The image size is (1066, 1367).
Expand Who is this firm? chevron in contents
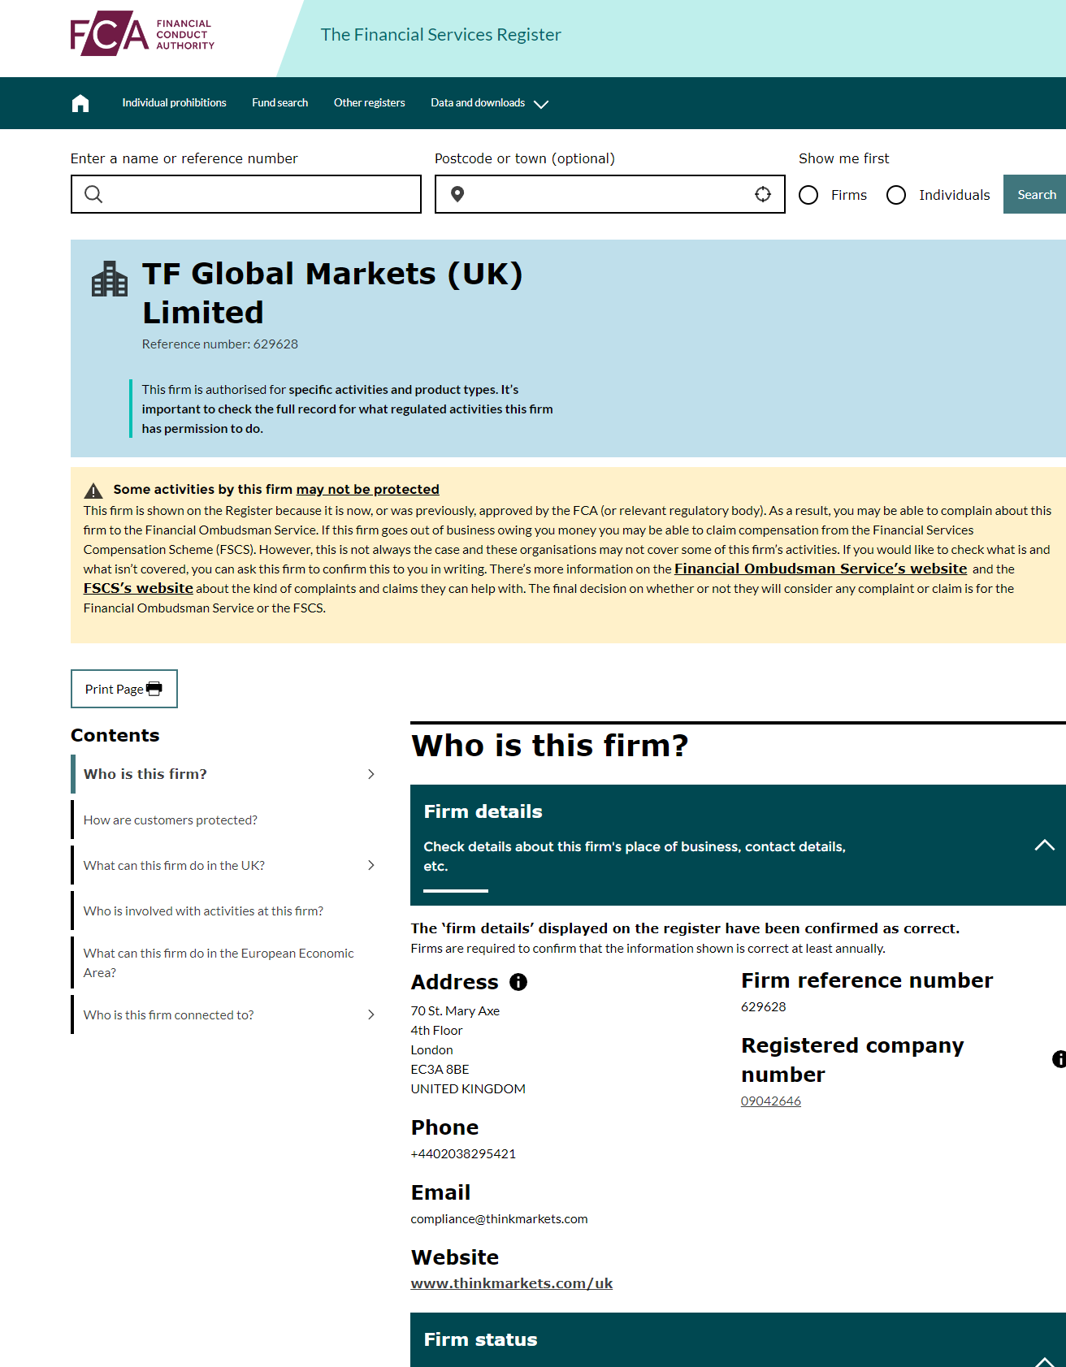(371, 774)
